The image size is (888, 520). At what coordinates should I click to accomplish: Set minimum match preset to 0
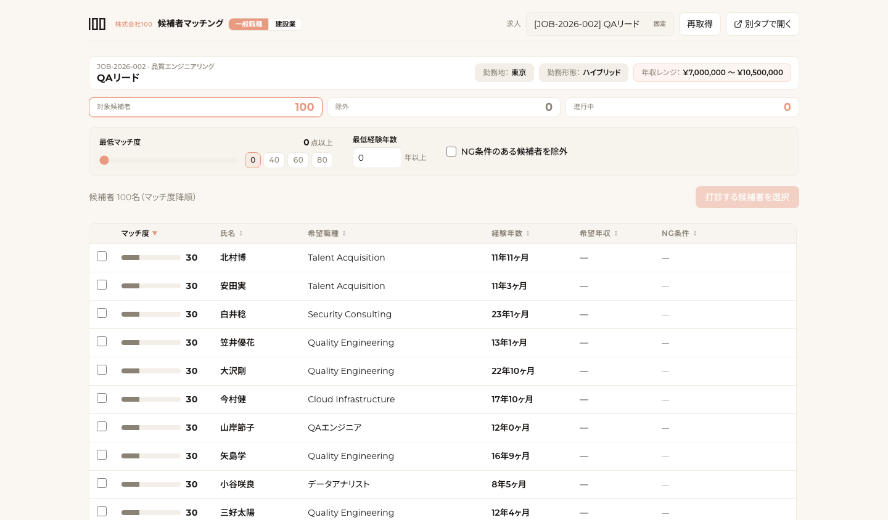coord(253,160)
